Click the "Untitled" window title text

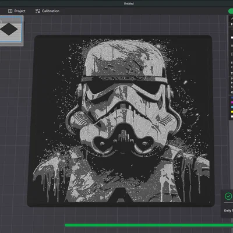coord(129,3)
